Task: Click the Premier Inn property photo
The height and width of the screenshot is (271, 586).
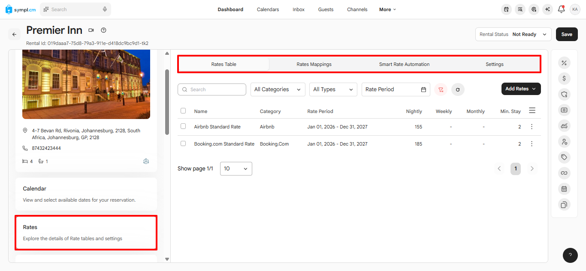Action: click(86, 84)
